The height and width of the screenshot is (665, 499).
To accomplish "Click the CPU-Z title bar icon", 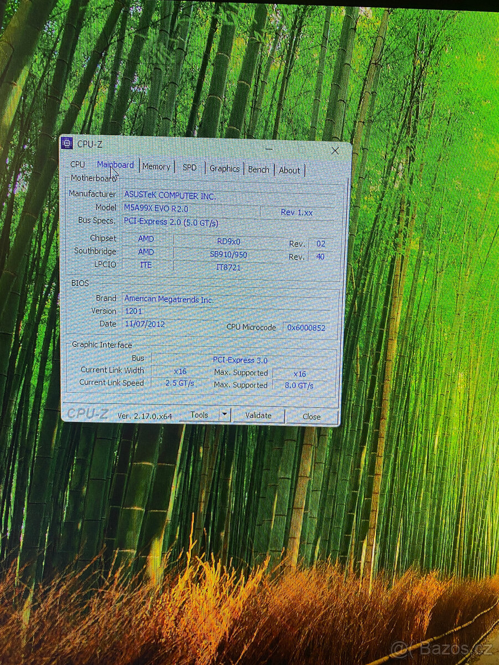I will pos(67,144).
